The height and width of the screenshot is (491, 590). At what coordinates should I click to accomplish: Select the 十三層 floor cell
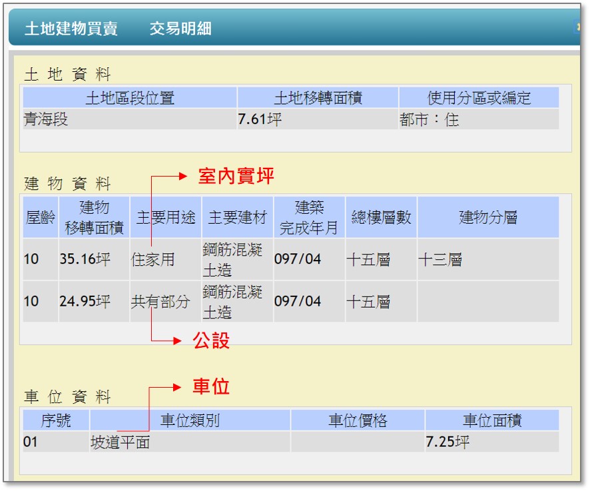[x=488, y=259]
